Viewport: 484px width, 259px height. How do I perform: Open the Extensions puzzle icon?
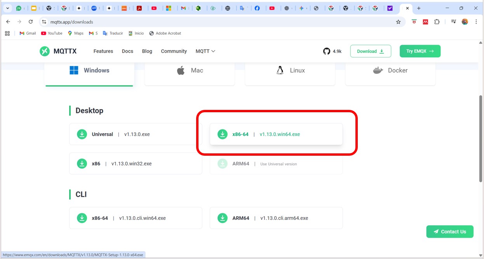point(437,22)
